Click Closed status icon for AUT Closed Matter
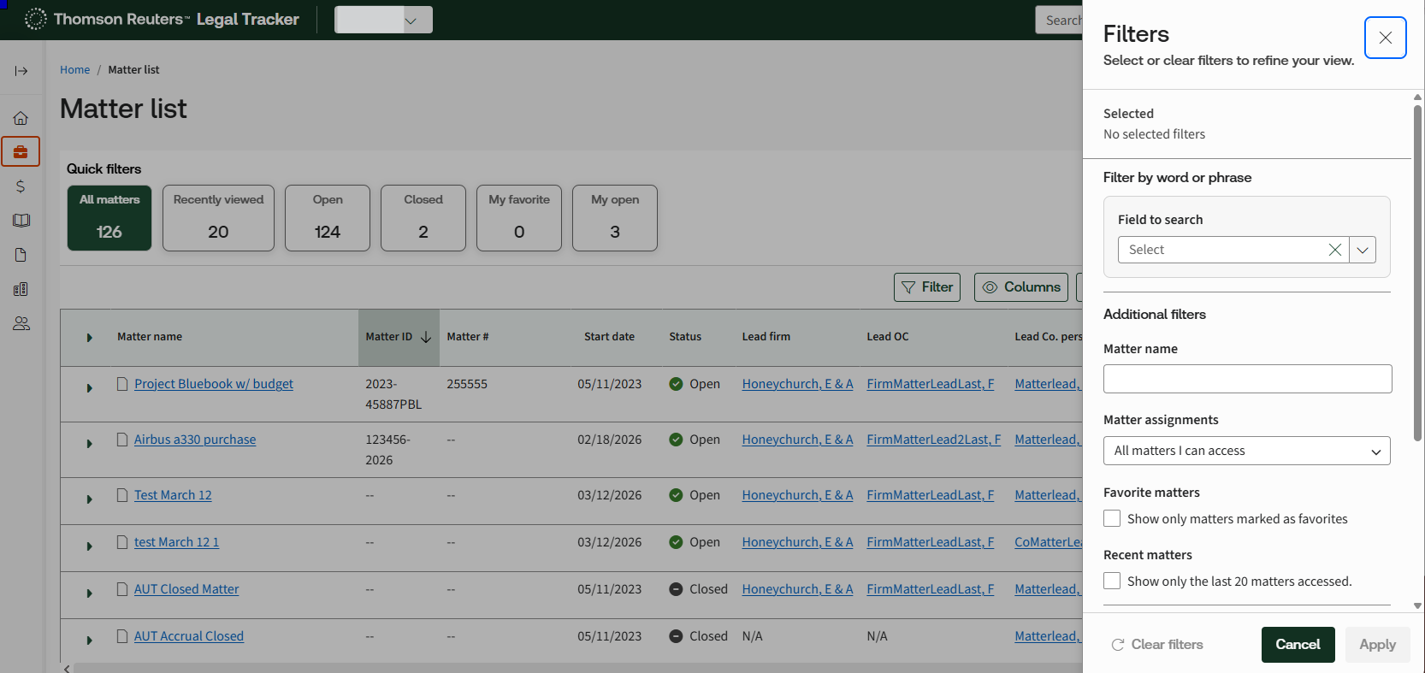 tap(676, 589)
